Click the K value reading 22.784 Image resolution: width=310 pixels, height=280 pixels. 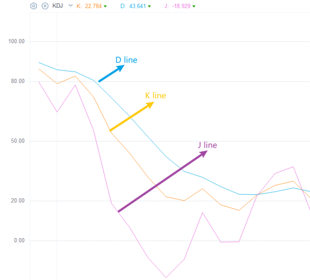(x=93, y=6)
